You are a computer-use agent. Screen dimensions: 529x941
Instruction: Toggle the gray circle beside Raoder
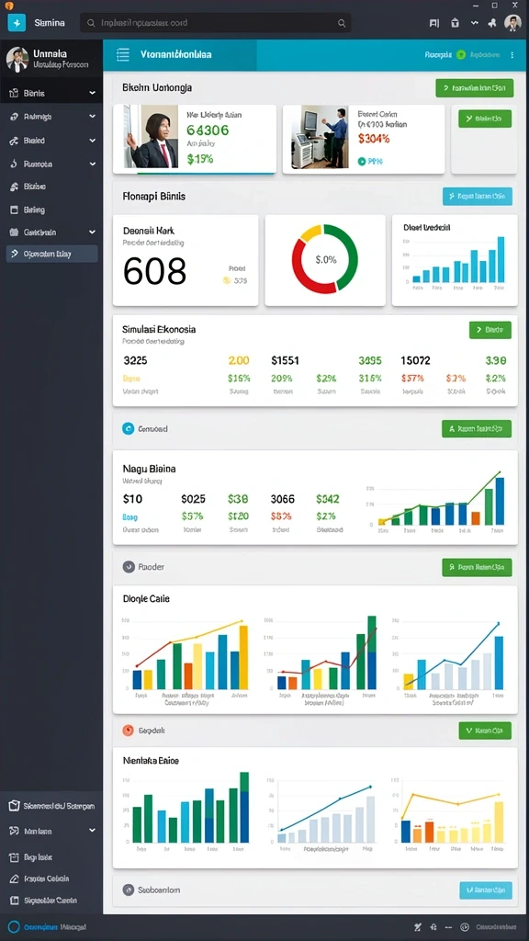click(128, 566)
